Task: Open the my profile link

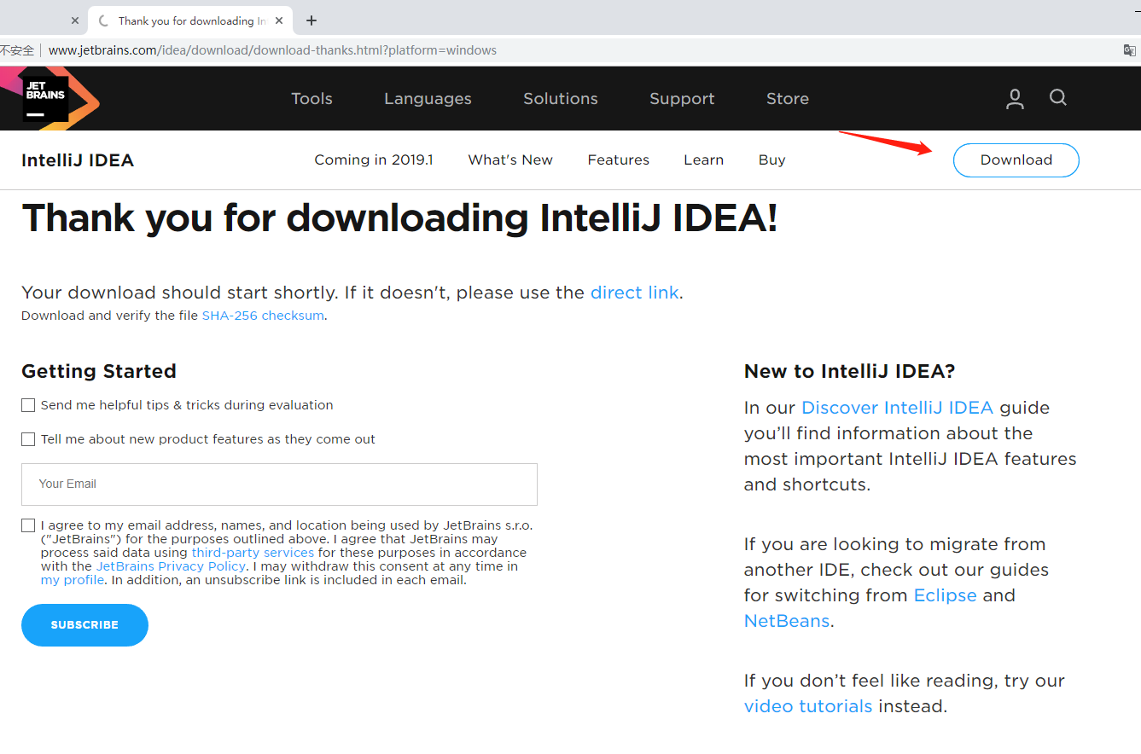Action: point(73,580)
